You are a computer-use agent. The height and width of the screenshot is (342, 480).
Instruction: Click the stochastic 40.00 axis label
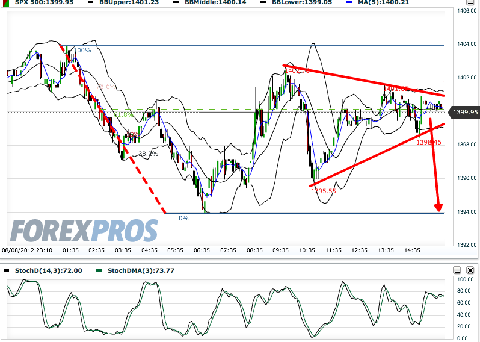tap(464, 315)
